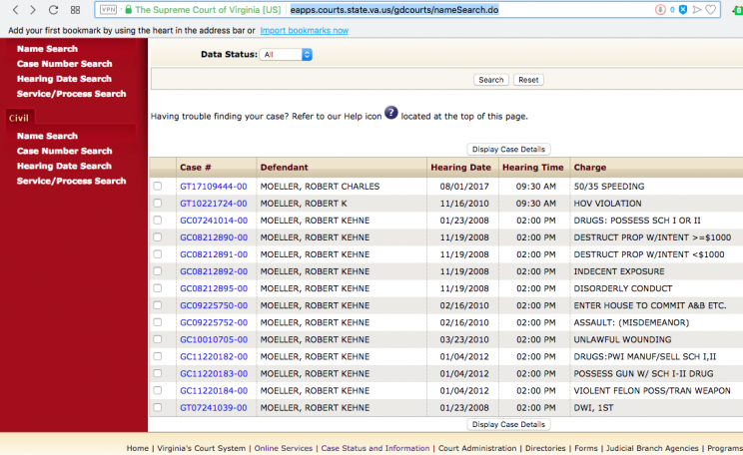Click the Reset button
The height and width of the screenshot is (455, 743).
[528, 80]
